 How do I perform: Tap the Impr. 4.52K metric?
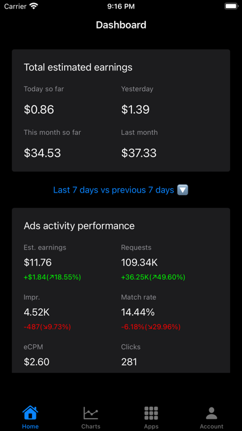(36, 312)
